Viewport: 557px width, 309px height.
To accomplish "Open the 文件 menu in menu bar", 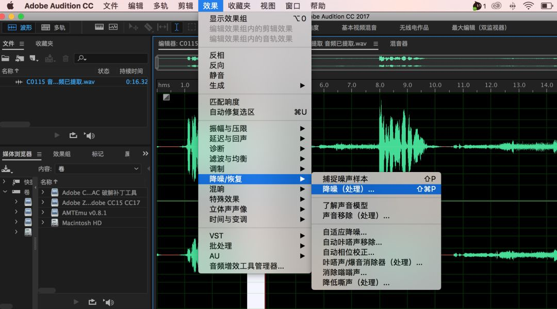I will pyautogui.click(x=110, y=6).
